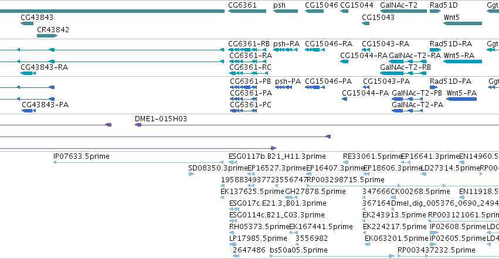The image size is (499, 259).
Task: Select the ESG0117b.B21_H11.3prime EST label
Action: (x=277, y=156)
